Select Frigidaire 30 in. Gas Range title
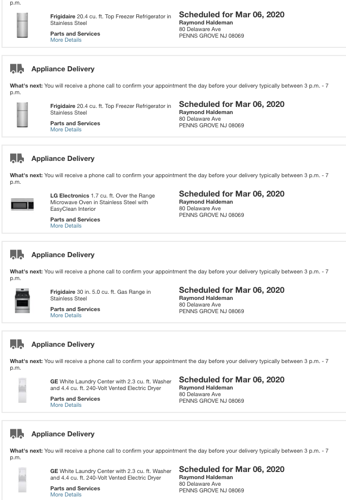 pos(101,295)
